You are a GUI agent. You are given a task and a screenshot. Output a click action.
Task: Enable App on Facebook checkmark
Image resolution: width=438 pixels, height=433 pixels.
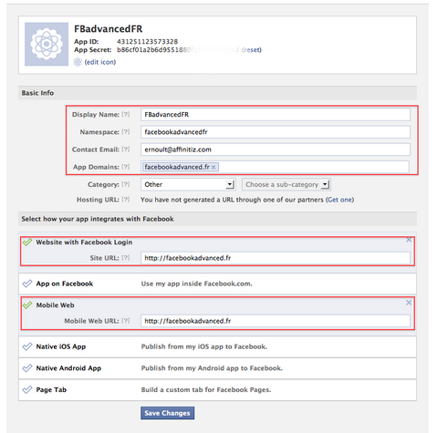pos(27,284)
